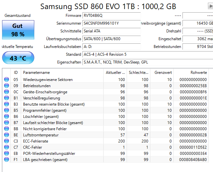
Task: Click ID cell F1
Action: click(x=16, y=160)
